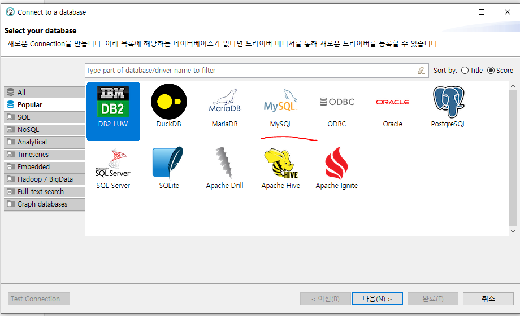Open the SQL category
Viewport: 520px width, 316px height.
click(45, 117)
